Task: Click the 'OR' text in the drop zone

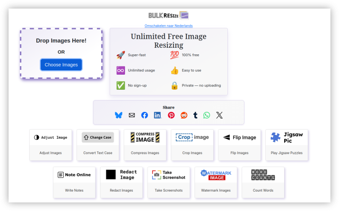Action: (61, 52)
